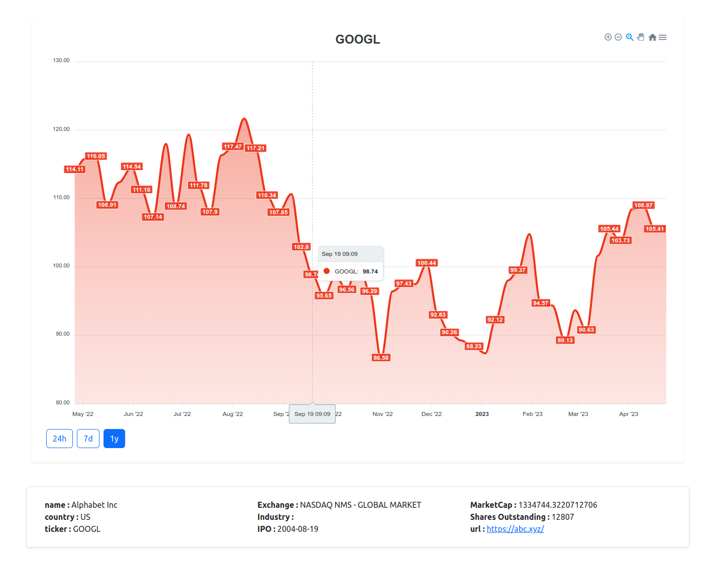708x565 pixels.
Task: Click the 116.05 data label
Action: (x=96, y=156)
